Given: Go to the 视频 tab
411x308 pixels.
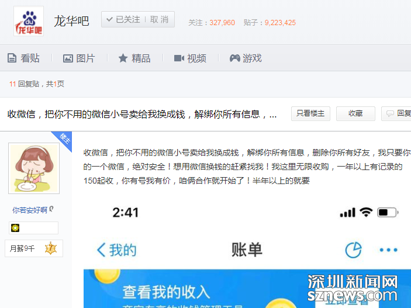Looking at the screenshot, I should click(190, 58).
